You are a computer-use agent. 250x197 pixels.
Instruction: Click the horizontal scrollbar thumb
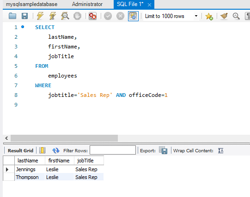point(64,138)
